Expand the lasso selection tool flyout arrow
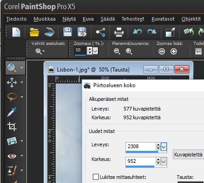This screenshot has height=183, width=204. coord(22,97)
